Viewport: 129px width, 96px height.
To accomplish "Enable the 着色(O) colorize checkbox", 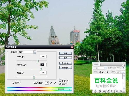I will 60,81.
